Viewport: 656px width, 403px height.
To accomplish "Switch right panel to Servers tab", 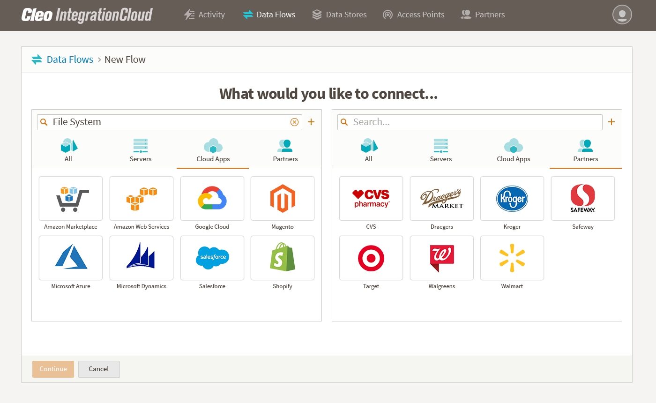I will pyautogui.click(x=441, y=150).
